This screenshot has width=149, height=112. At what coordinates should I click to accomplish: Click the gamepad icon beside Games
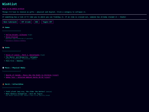pyautogui.click(x=3, y=27)
